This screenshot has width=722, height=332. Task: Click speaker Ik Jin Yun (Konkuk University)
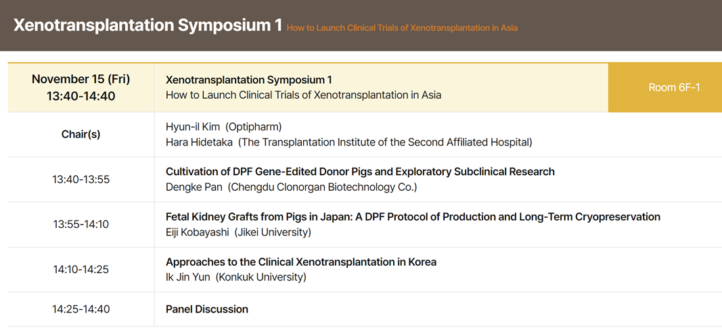(235, 277)
